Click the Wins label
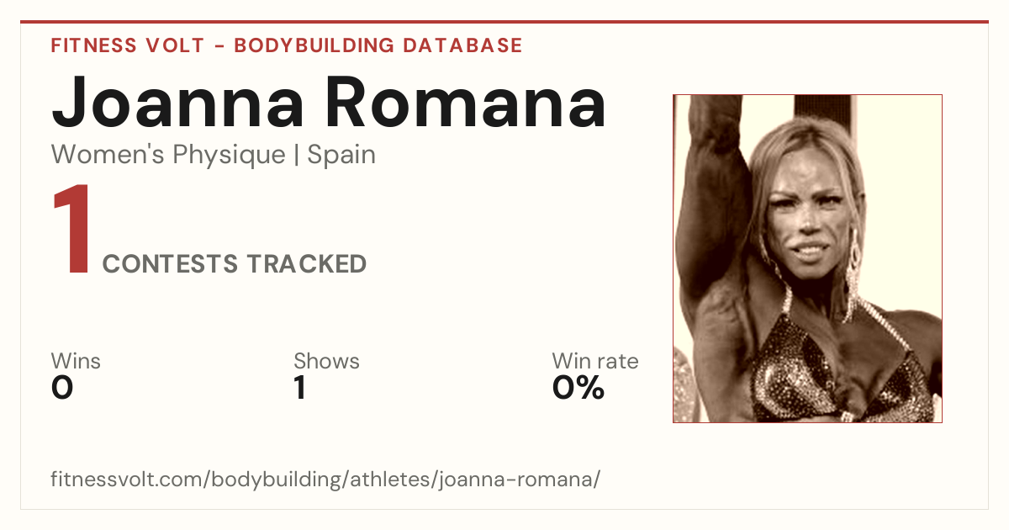Viewport: 1009px width, 530px height. click(x=76, y=361)
